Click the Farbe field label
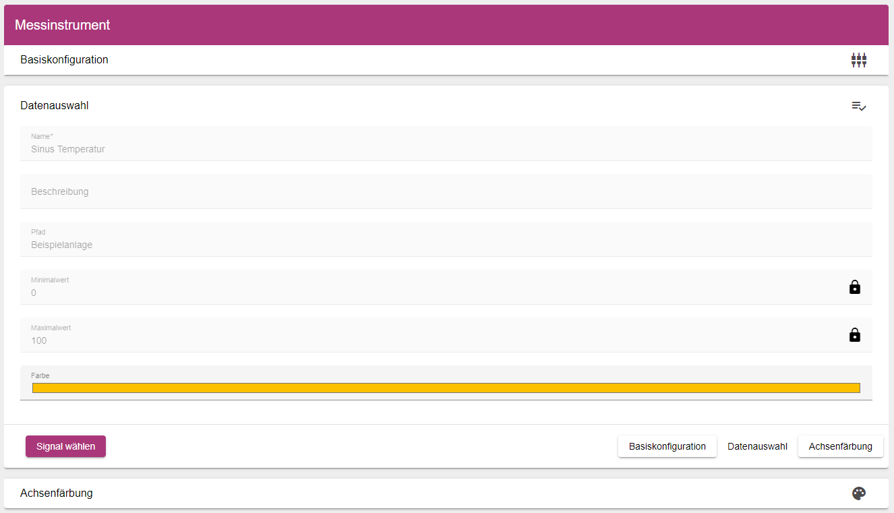Image resolution: width=894 pixels, height=513 pixels. click(40, 375)
